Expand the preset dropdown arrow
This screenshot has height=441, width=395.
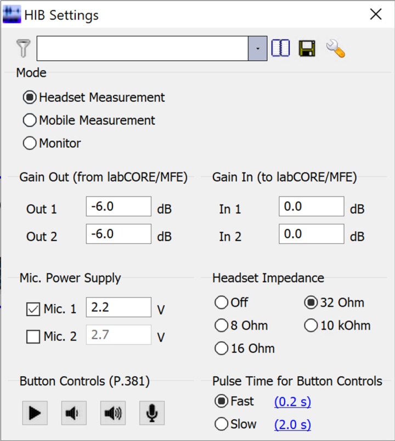[257, 49]
